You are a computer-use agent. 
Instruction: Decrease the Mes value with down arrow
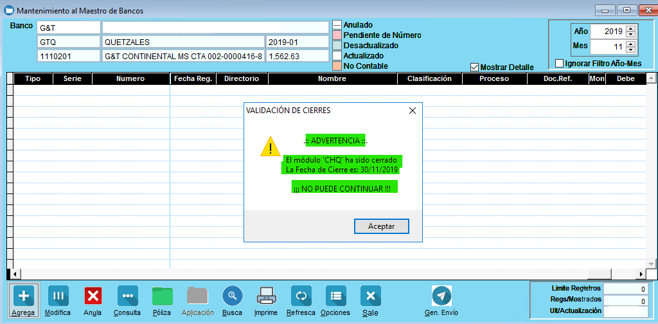click(x=630, y=50)
